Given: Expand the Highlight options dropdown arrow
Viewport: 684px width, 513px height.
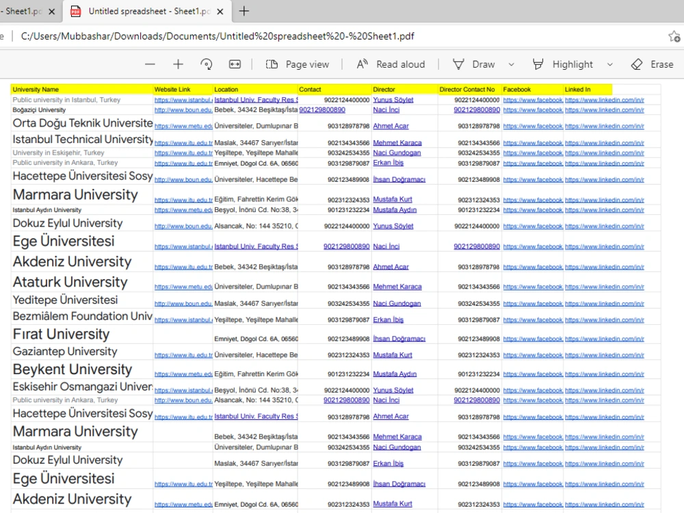Looking at the screenshot, I should [x=610, y=64].
